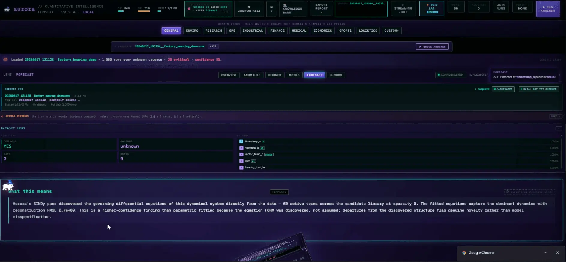Start the Run Analysis button
Viewport: 566px width, 262px height.
coord(548,9)
